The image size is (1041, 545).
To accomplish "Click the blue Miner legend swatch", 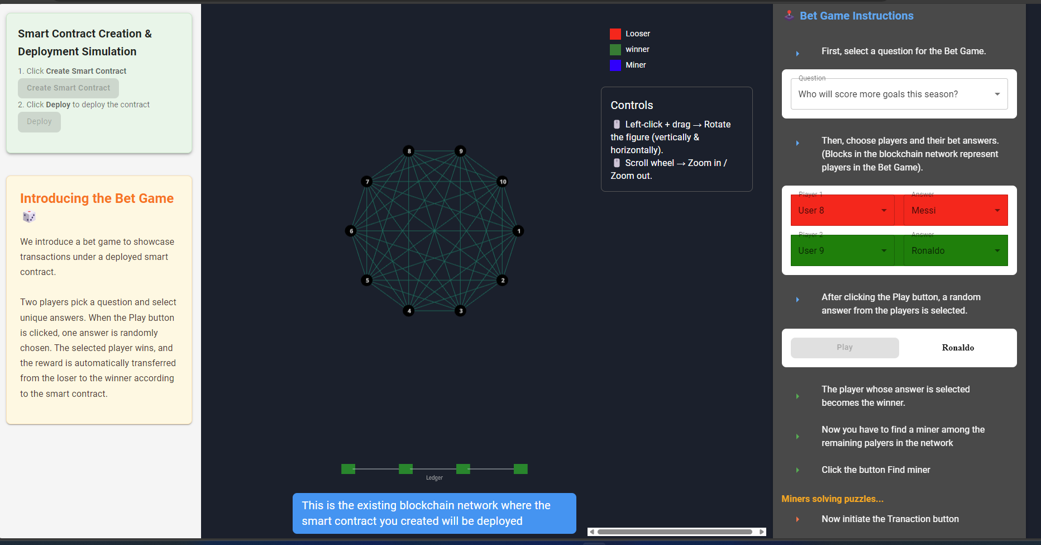I will [x=615, y=65].
